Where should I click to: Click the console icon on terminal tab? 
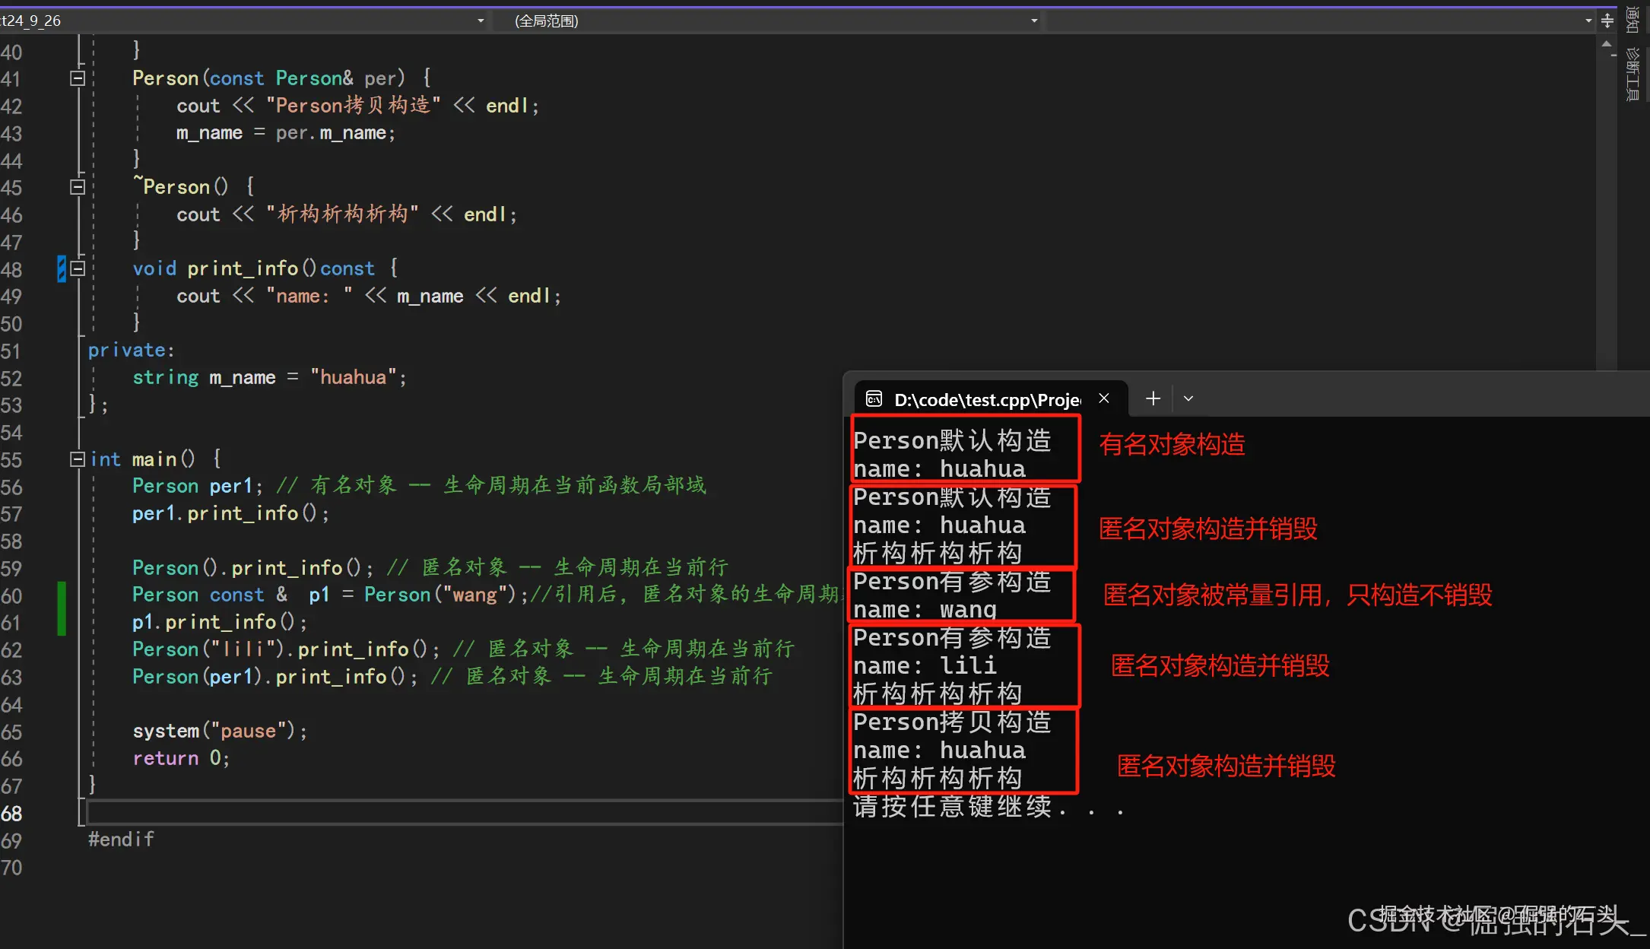pos(874,399)
